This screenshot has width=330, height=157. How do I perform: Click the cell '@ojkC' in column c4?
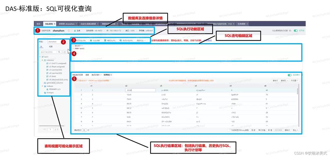coord(199,99)
